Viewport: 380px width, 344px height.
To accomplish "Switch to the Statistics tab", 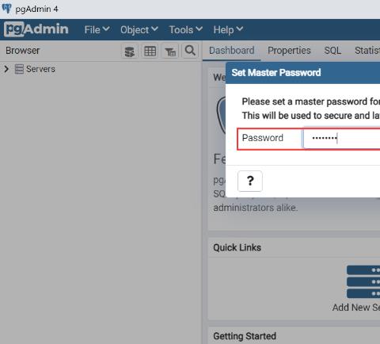I will [367, 51].
